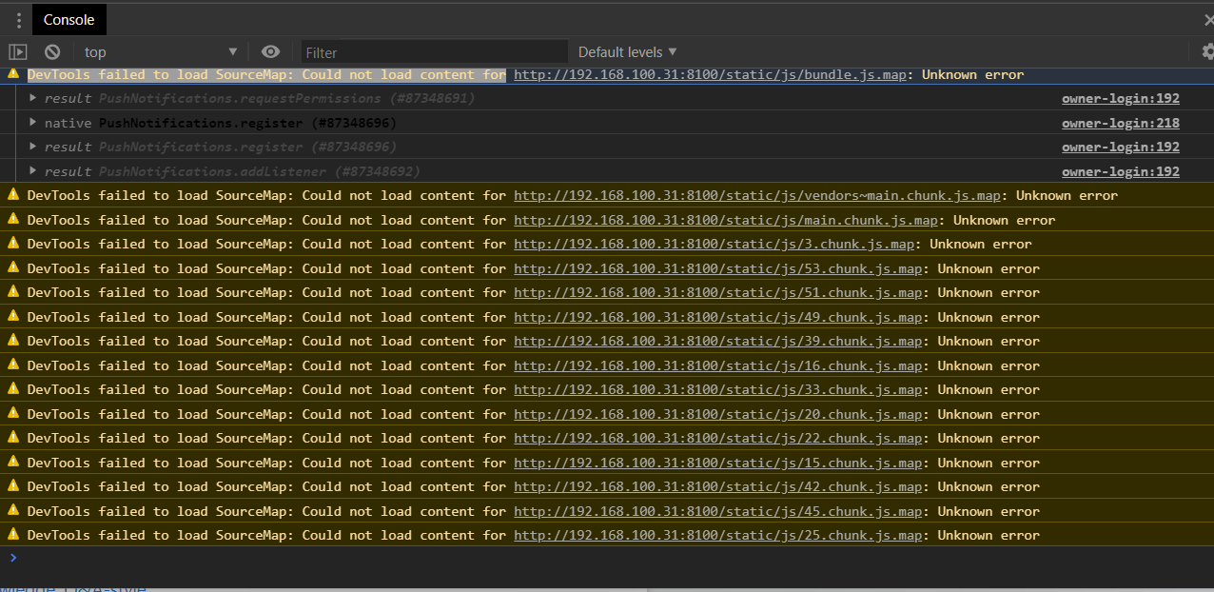Image resolution: width=1214 pixels, height=592 pixels.
Task: Click warning icon on main.chunk.js.map row
Action: (13, 219)
